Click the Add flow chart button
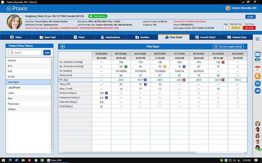 click(x=47, y=52)
